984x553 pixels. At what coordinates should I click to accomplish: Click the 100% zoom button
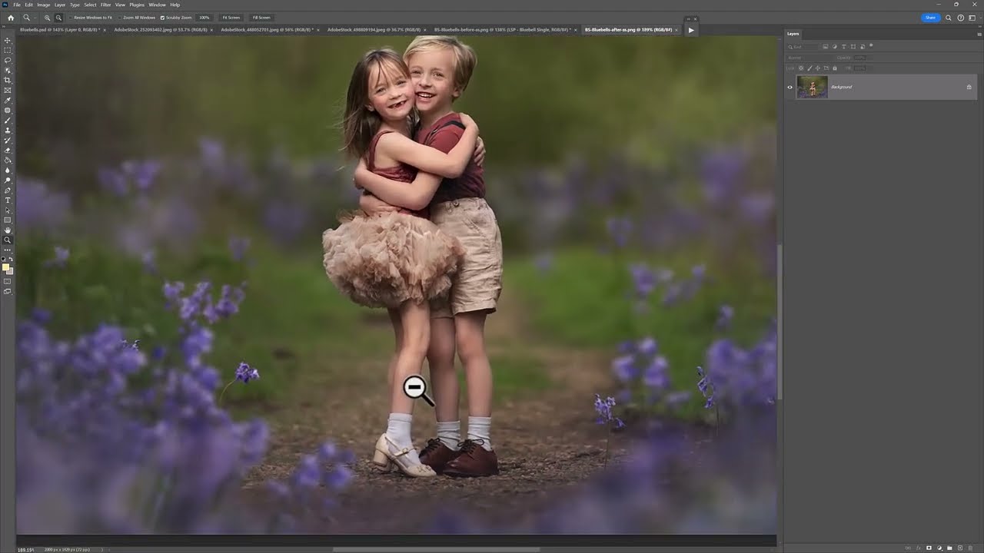(204, 17)
